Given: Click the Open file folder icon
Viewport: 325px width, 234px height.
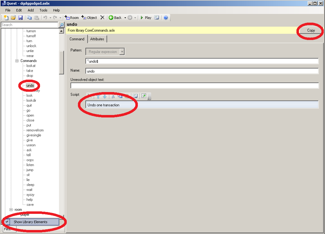Looking at the screenshot, I should (x=13, y=18).
